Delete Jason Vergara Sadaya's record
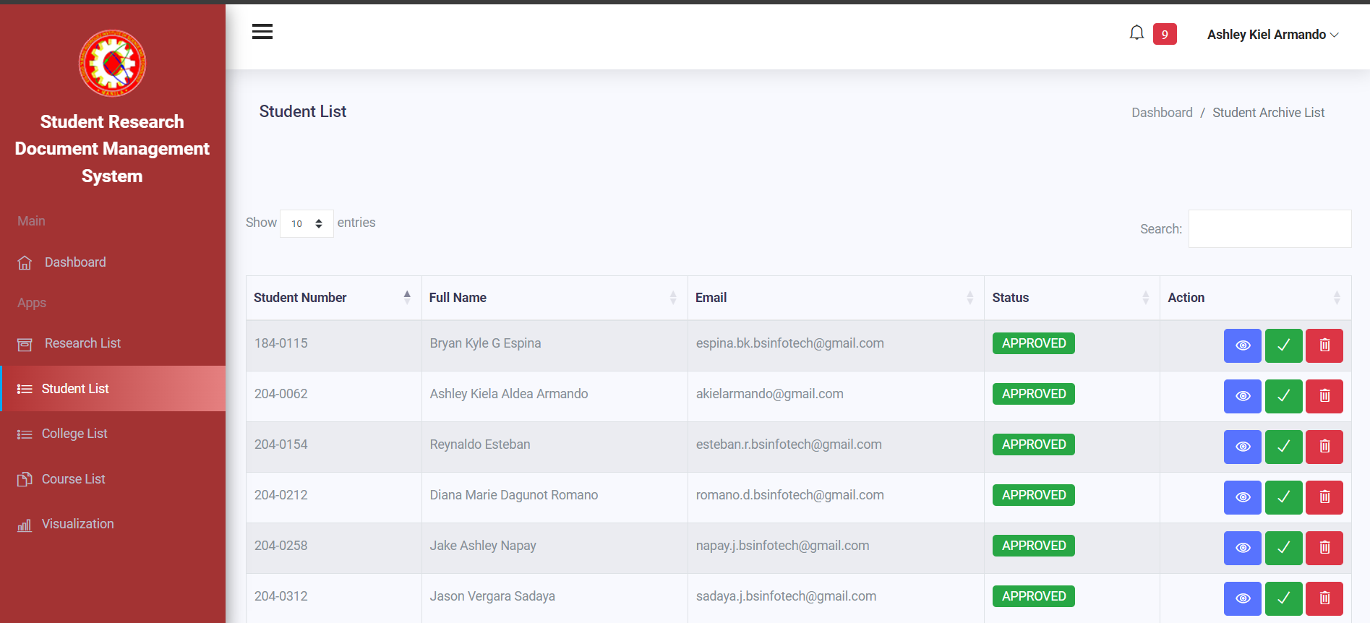The height and width of the screenshot is (623, 1370). [x=1324, y=598]
